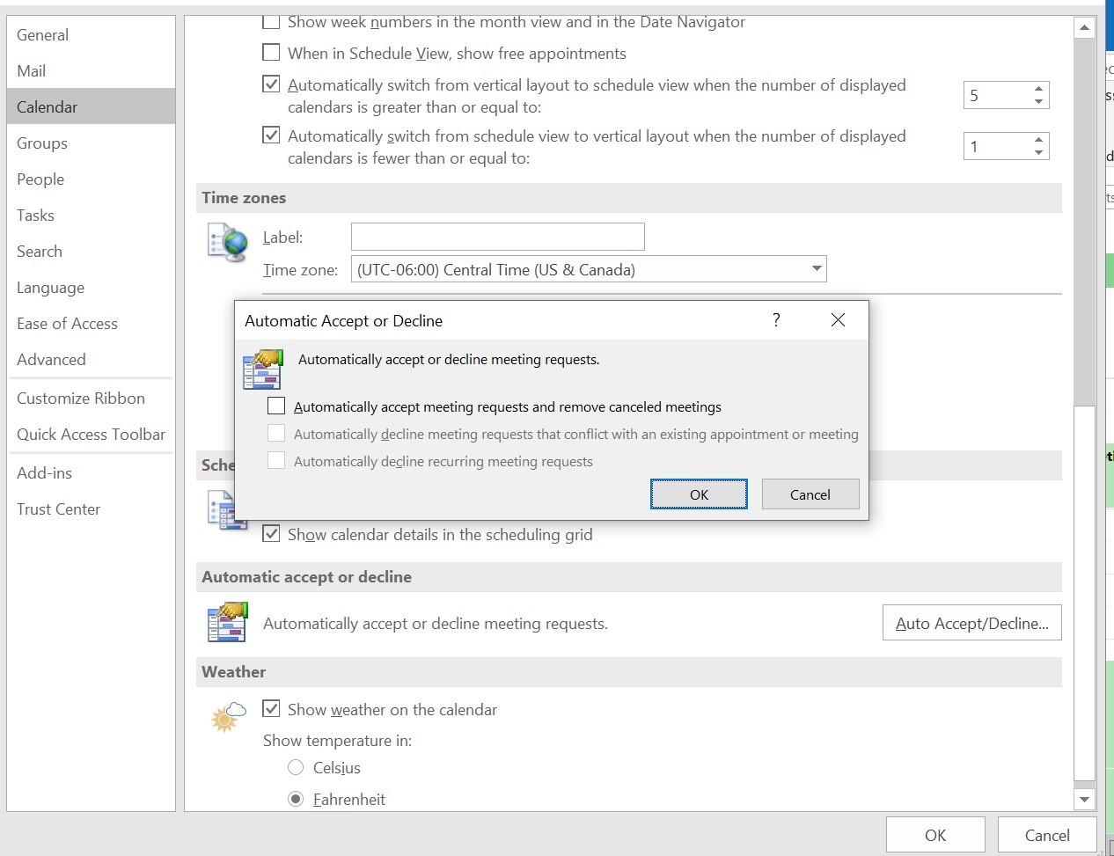Click the Automatic Accept or Decline dialog icon
The height and width of the screenshot is (856, 1114).
coord(263,369)
